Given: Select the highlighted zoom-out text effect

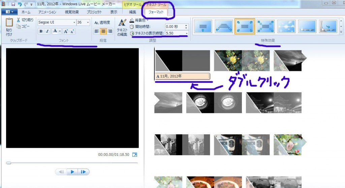Looking at the screenshot, I should pos(245,26).
